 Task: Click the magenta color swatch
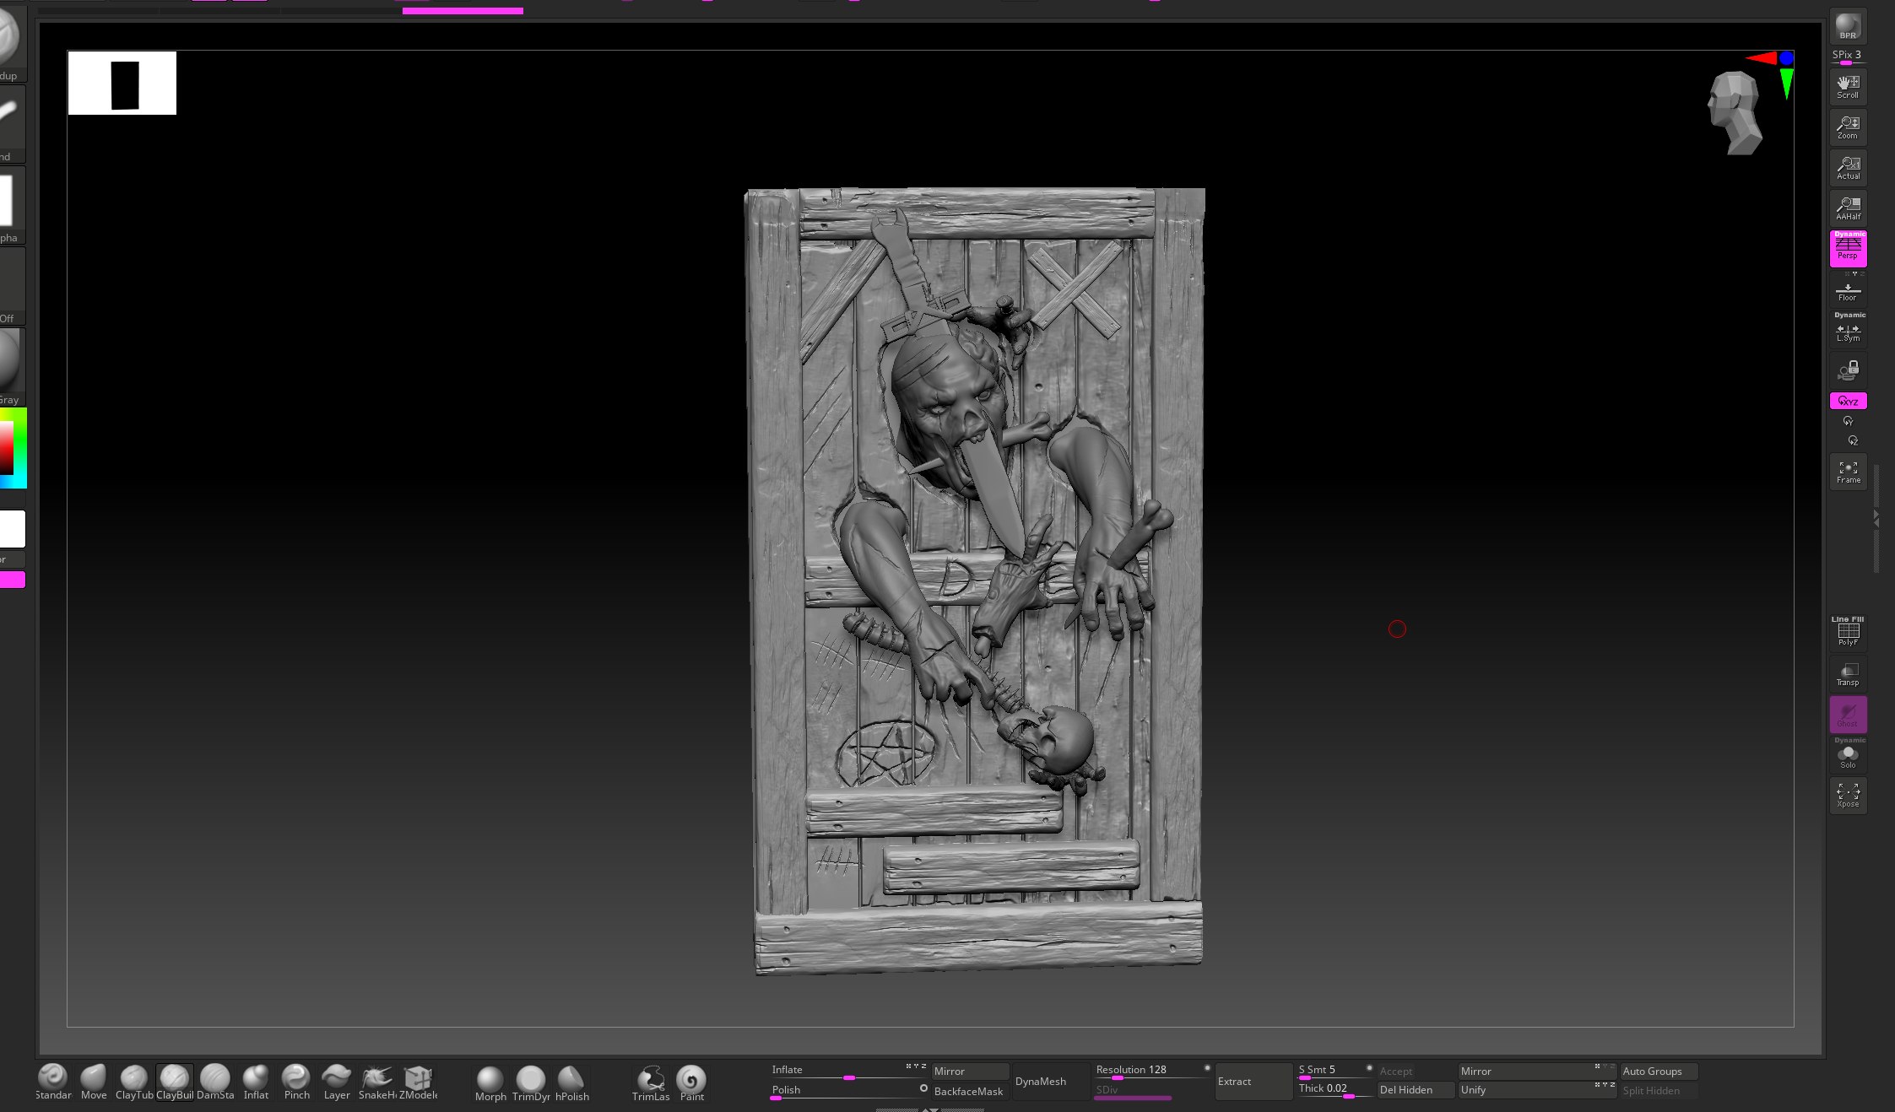click(12, 580)
